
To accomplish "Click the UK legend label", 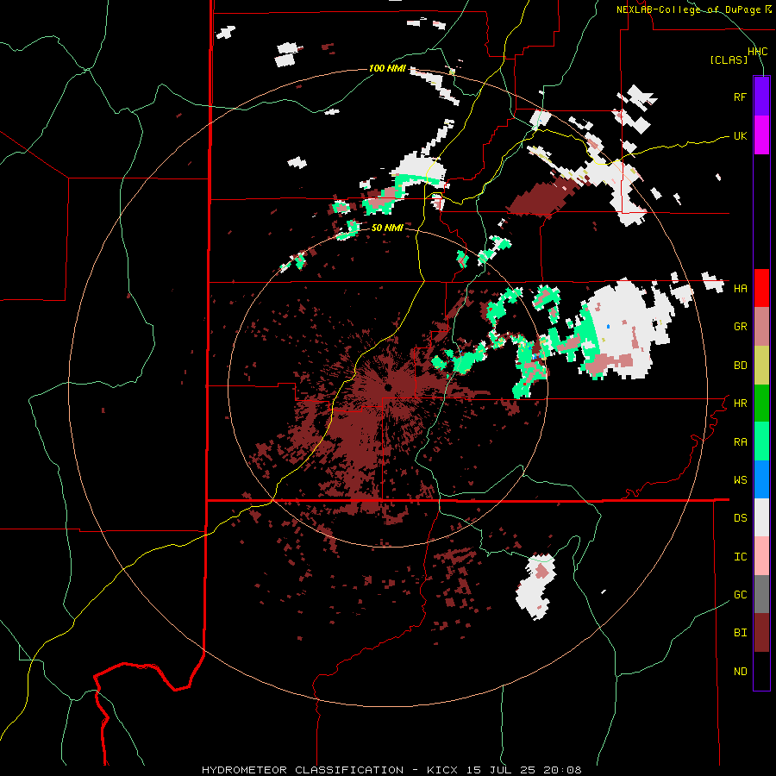I will tap(740, 135).
